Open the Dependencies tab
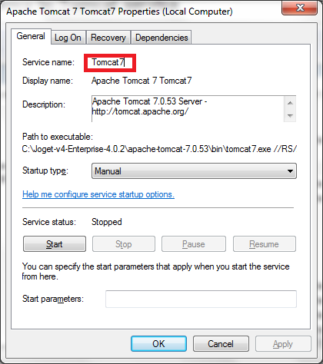 pyautogui.click(x=161, y=38)
